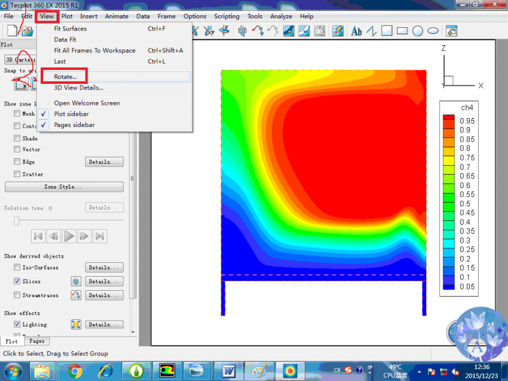Viewport: 508px width, 381px height.
Task: Choose 3D View Details... menu entry
Action: click(x=114, y=88)
